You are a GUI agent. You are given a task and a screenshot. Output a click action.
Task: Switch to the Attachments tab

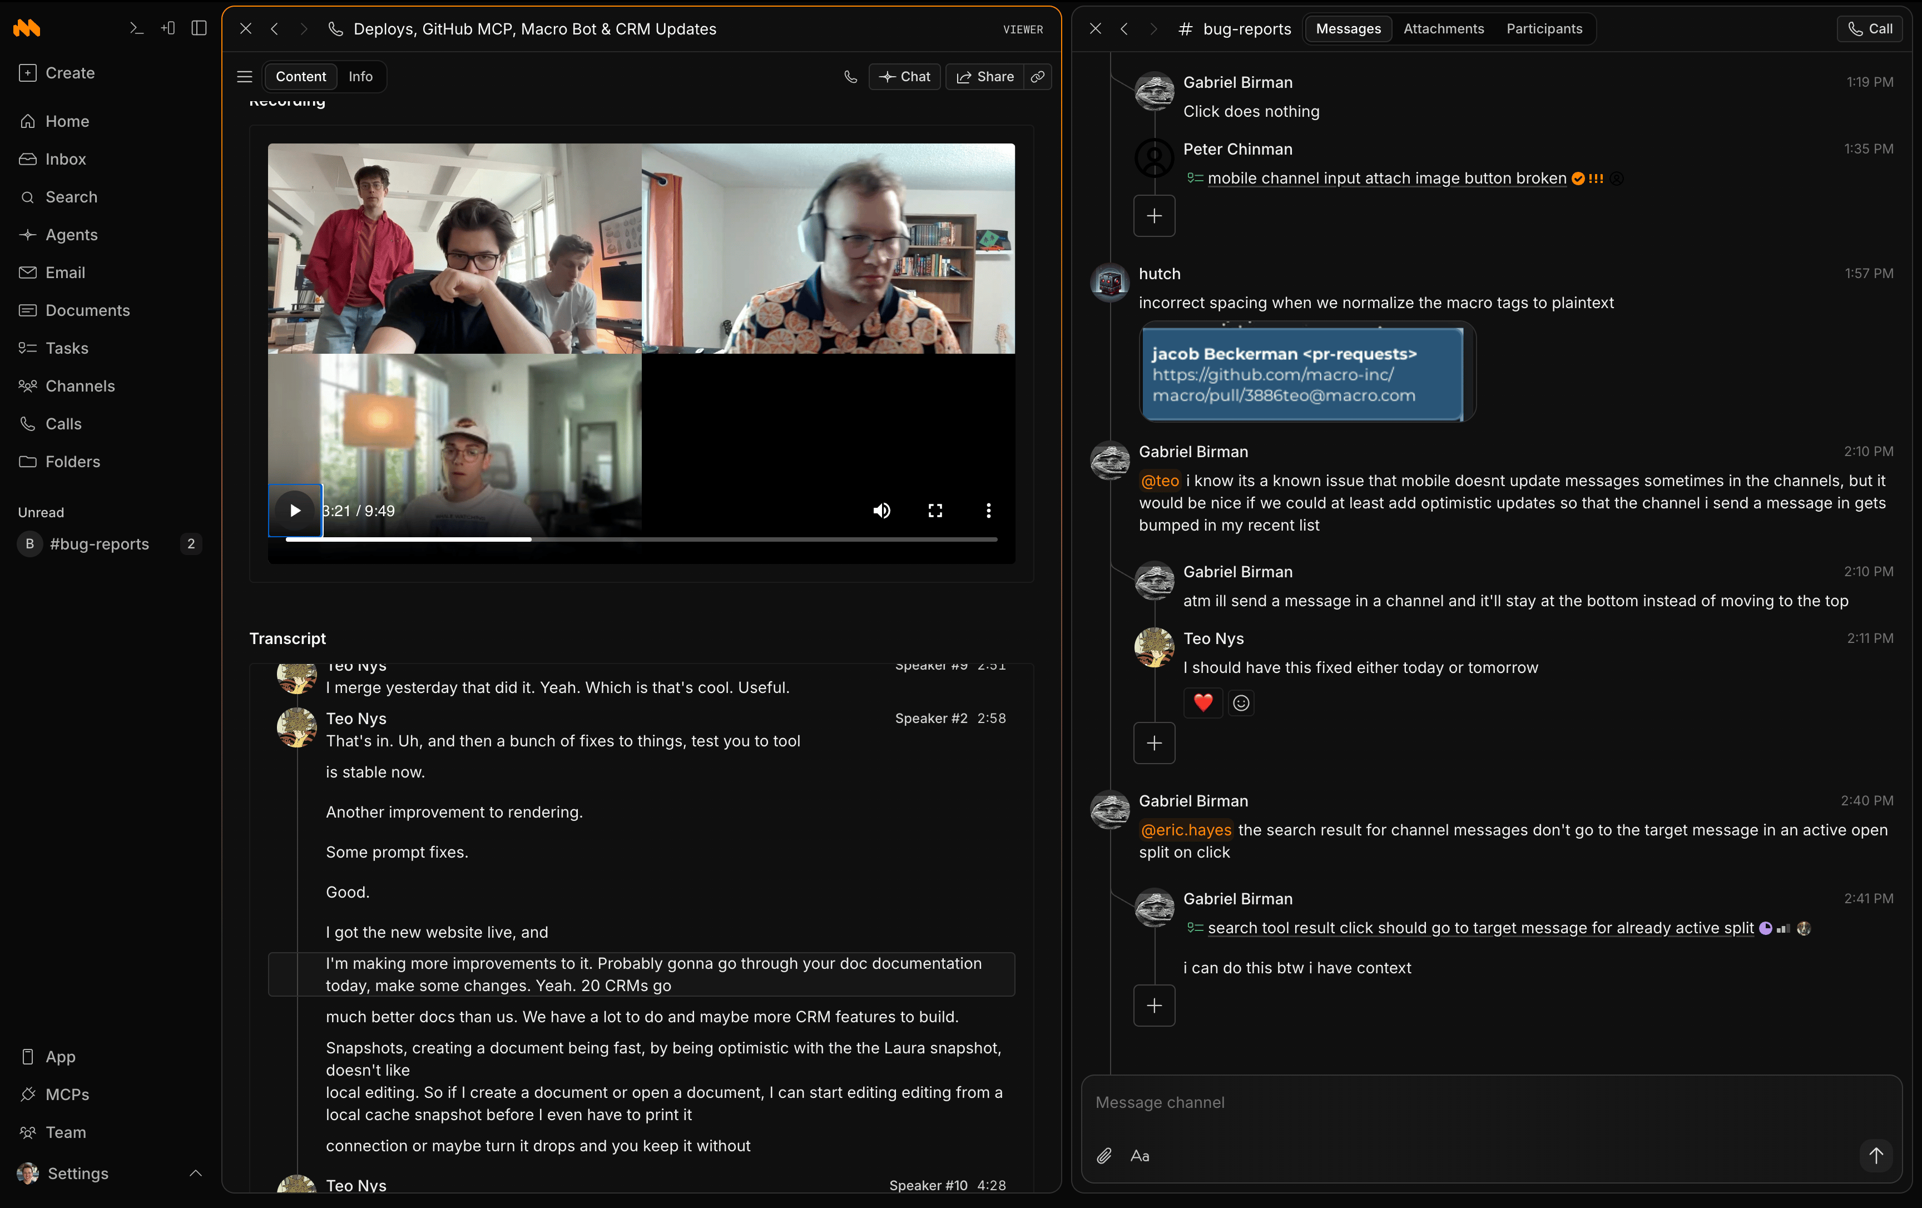click(x=1443, y=29)
